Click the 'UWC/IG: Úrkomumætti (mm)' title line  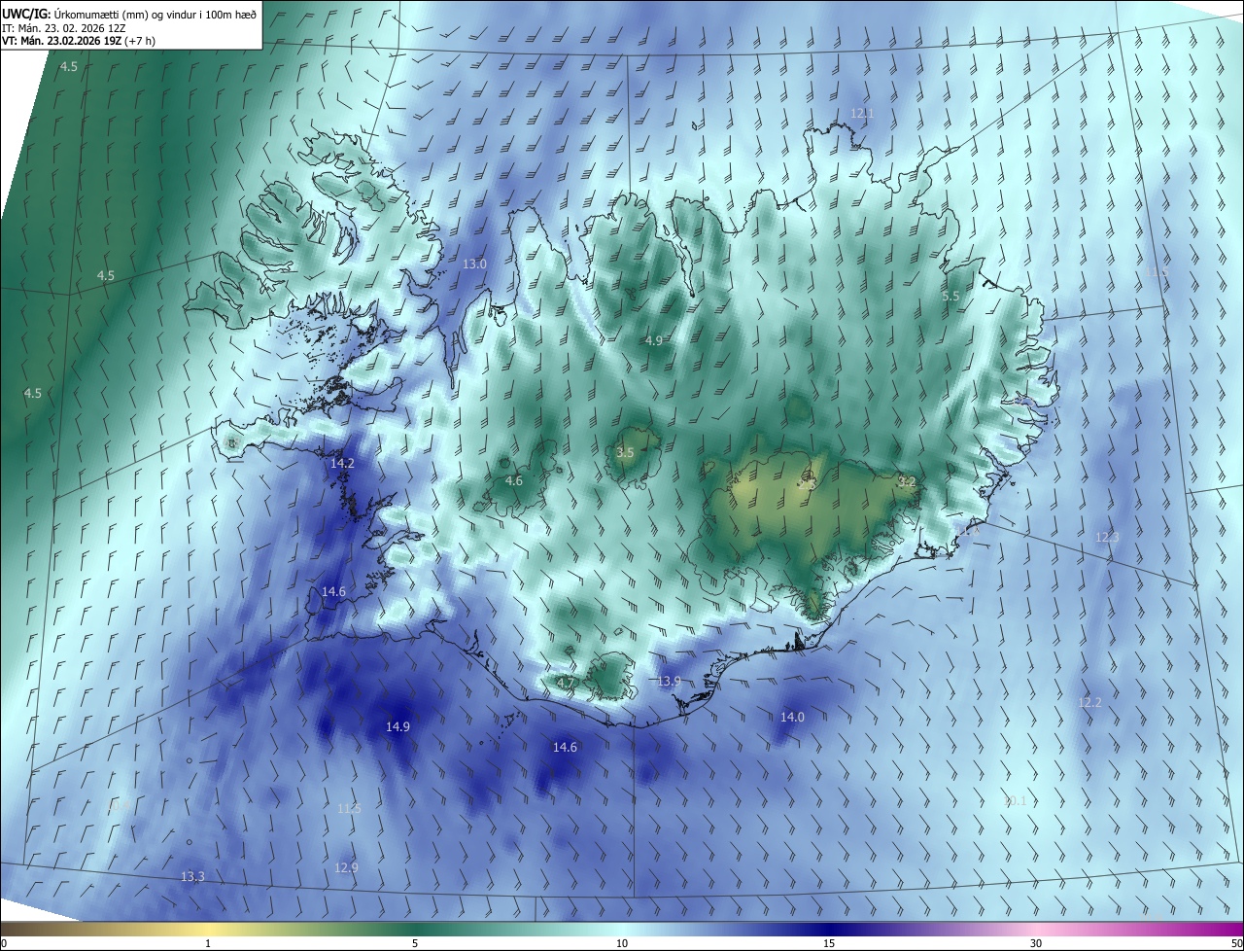(129, 14)
